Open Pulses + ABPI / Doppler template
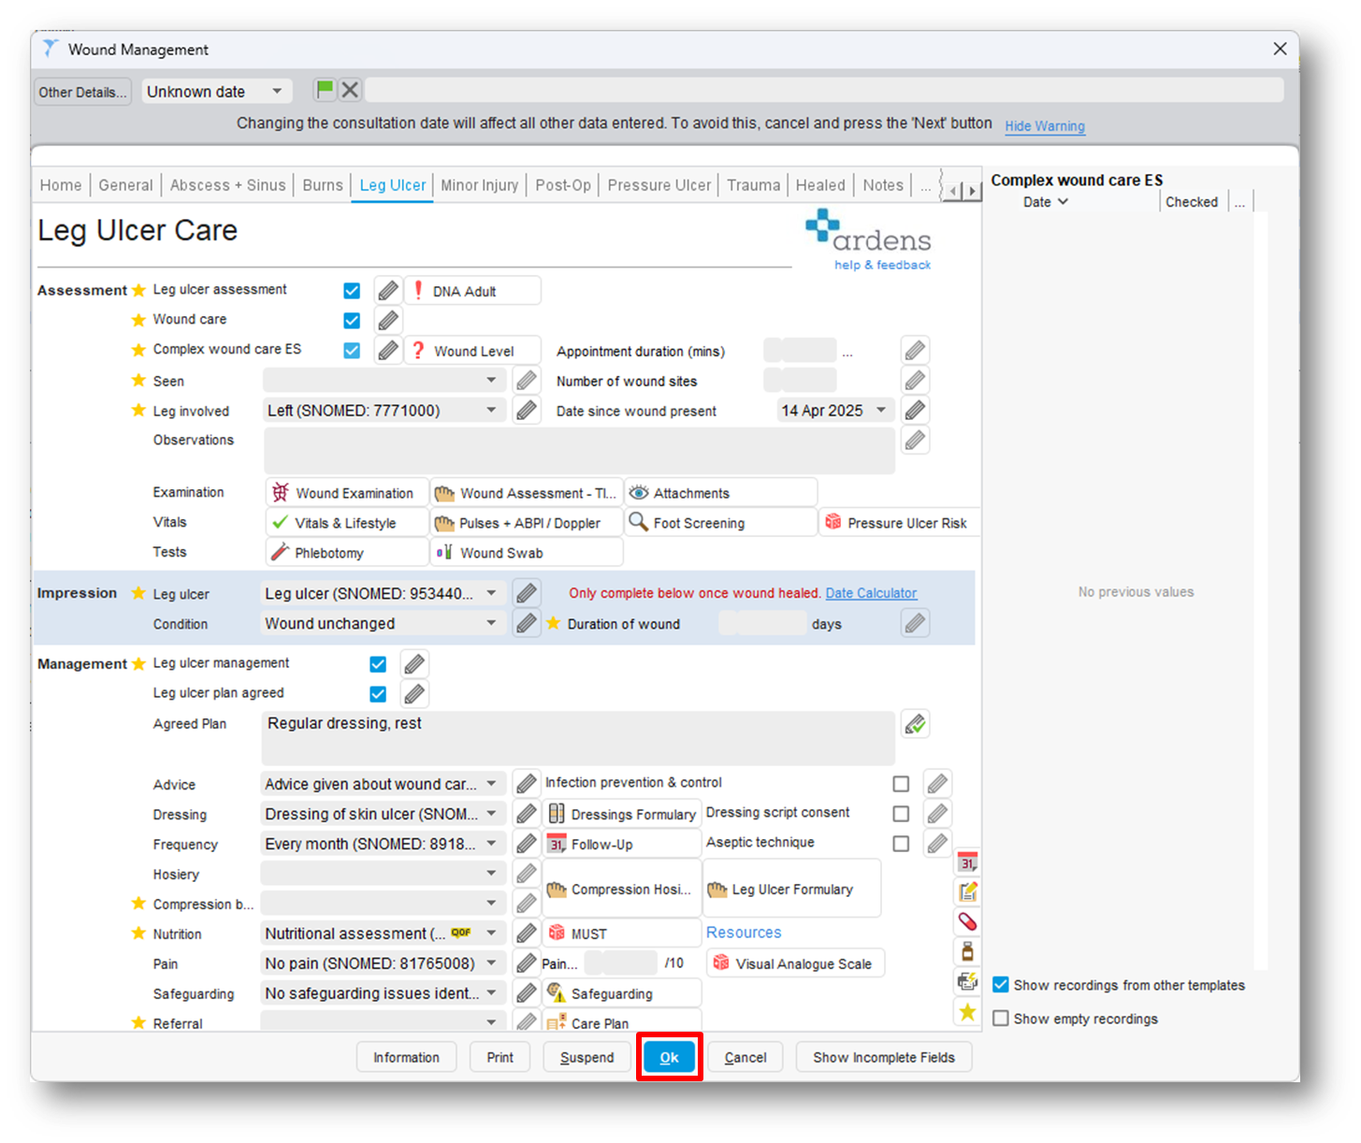 527,523
